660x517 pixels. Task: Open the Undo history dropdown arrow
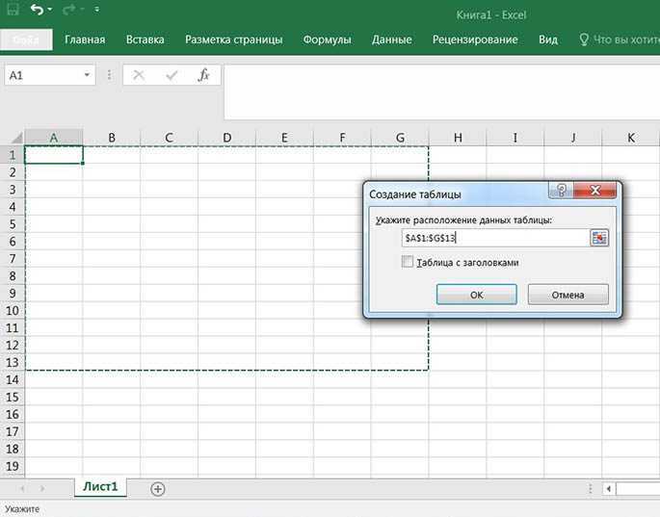pyautogui.click(x=50, y=10)
